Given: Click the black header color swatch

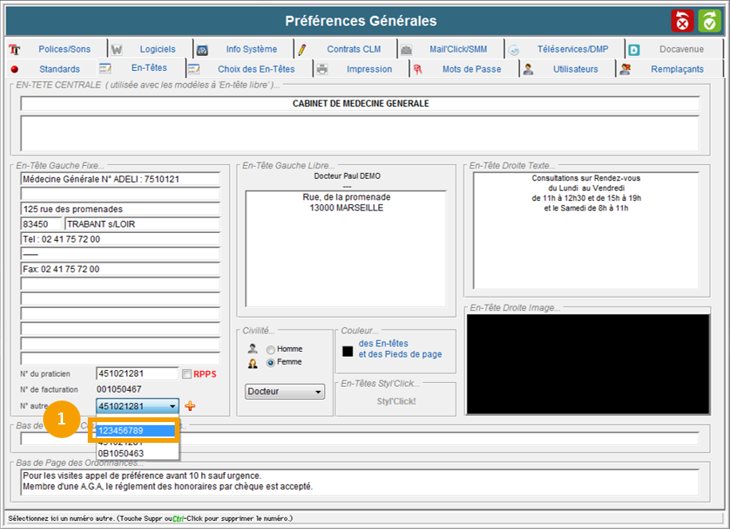Looking at the screenshot, I should pyautogui.click(x=348, y=350).
